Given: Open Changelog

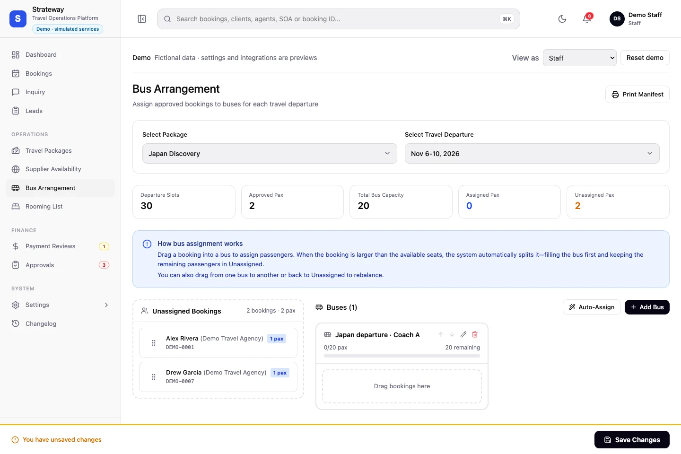Looking at the screenshot, I should [x=60, y=324].
